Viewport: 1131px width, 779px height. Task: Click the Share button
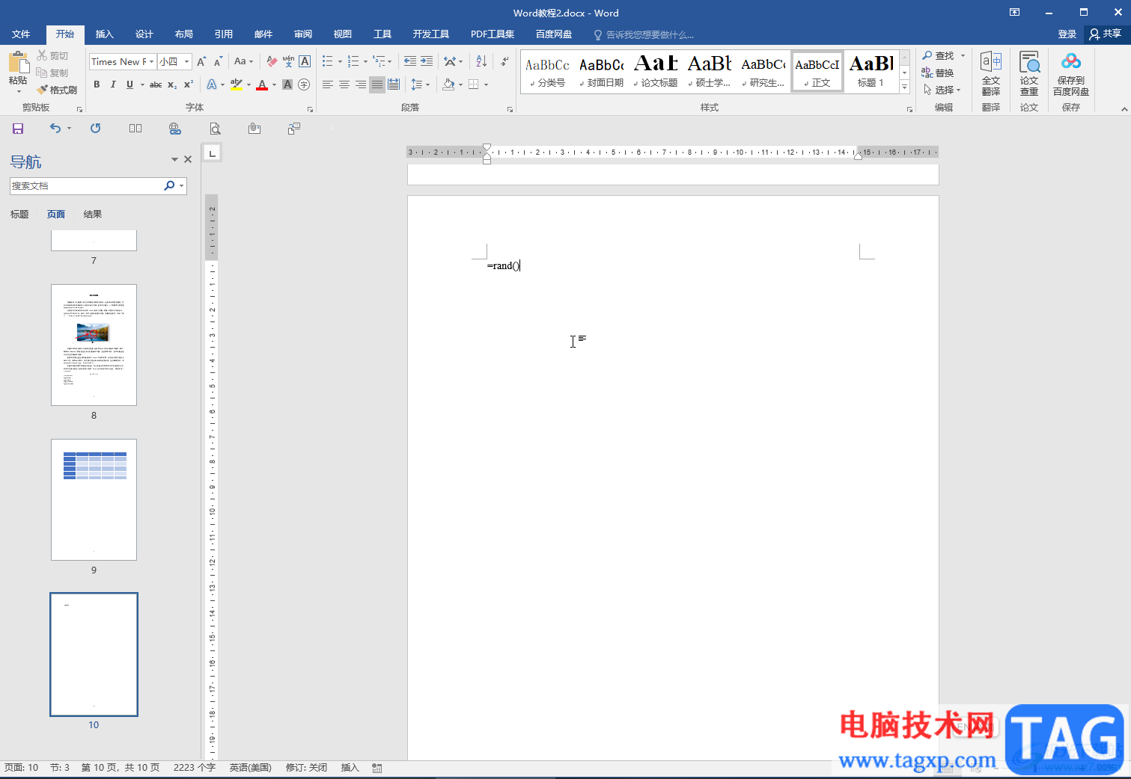pos(1106,34)
